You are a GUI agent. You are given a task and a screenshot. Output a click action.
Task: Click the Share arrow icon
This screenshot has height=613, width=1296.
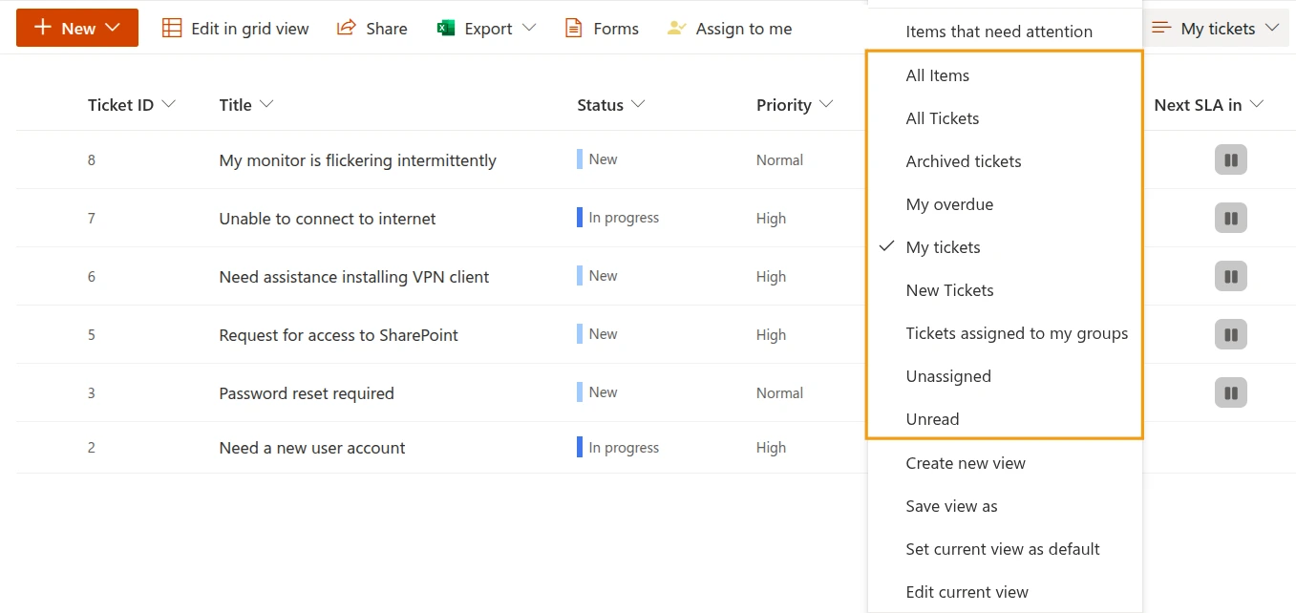(347, 29)
